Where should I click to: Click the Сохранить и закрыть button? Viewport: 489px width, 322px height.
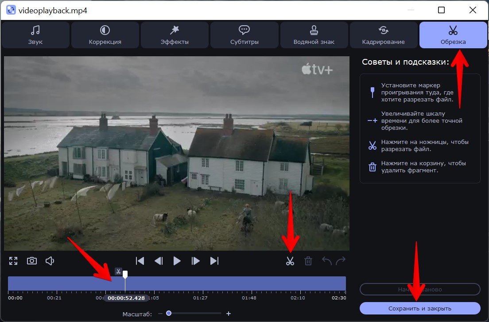[x=419, y=308]
